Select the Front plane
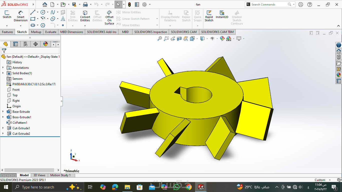 (16, 90)
